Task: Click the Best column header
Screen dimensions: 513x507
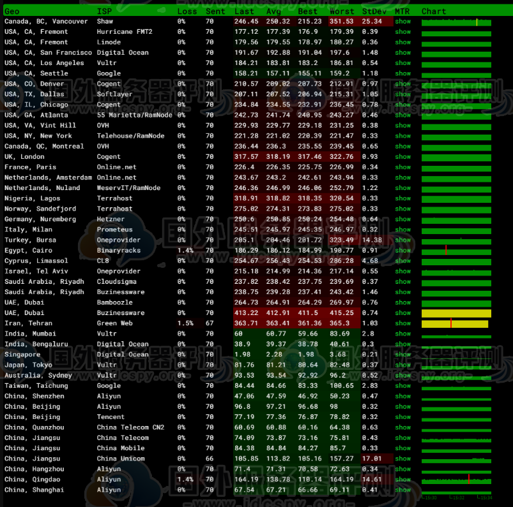Action: click(307, 11)
